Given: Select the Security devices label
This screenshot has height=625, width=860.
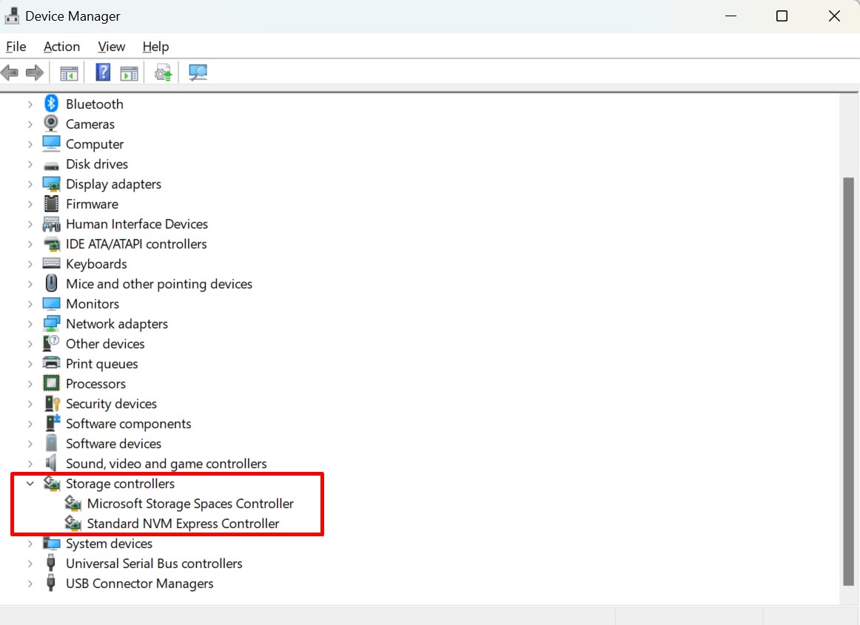Looking at the screenshot, I should (111, 404).
